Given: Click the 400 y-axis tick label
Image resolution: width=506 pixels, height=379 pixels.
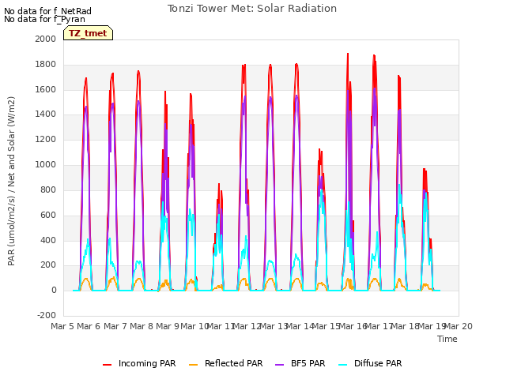Looking at the screenshot, I should (x=48, y=240).
